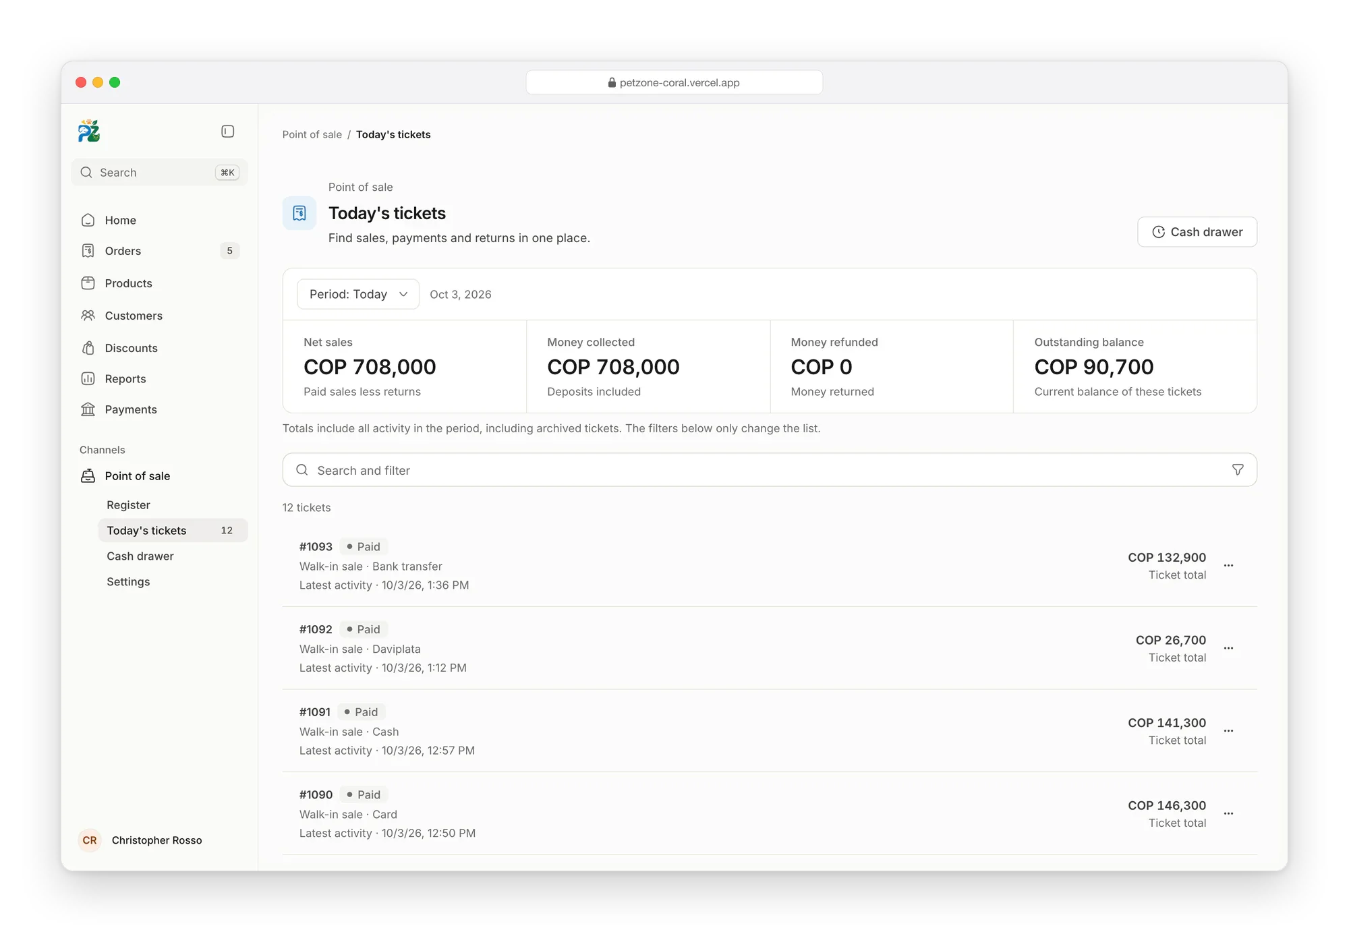The width and height of the screenshot is (1349, 932).
Task: Open the Payments page
Action: point(159,409)
